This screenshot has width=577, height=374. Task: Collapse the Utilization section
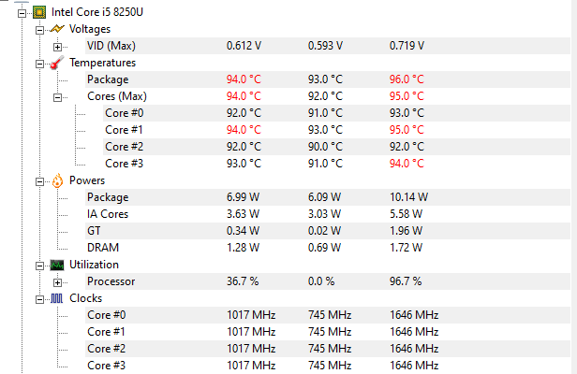click(39, 266)
